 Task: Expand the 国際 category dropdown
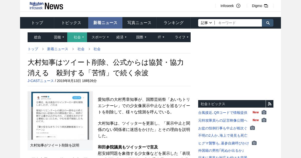141,37
